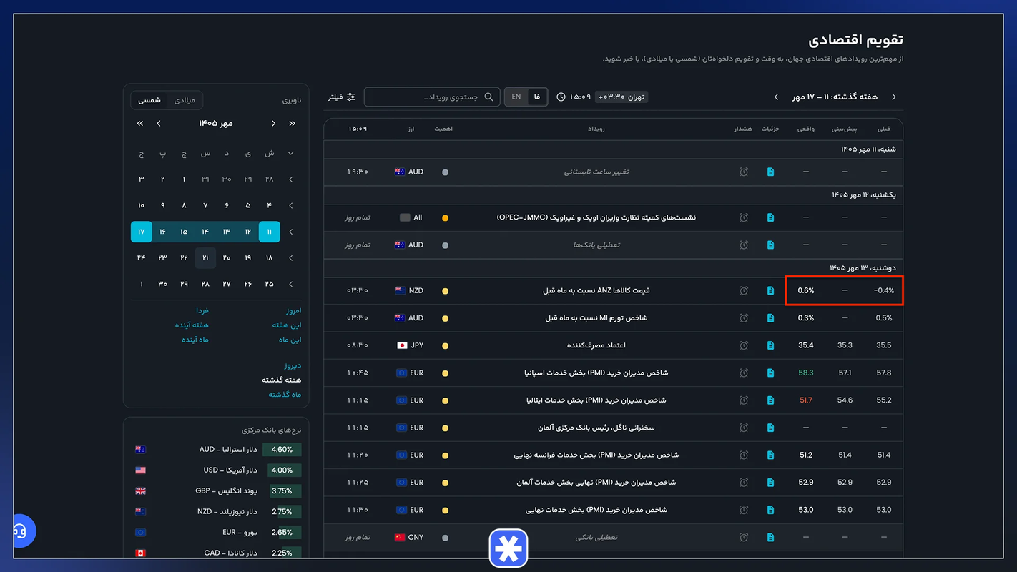Open the Tehran +03:30 timezone selector
Screen dimensions: 1017x572
click(x=621, y=97)
